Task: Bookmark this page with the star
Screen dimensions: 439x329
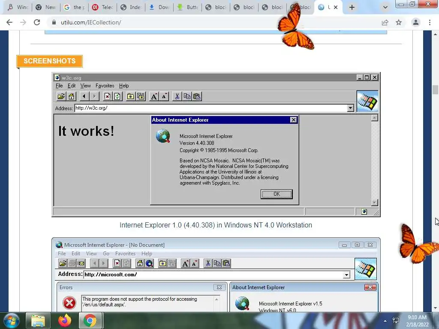Action: pos(399,22)
